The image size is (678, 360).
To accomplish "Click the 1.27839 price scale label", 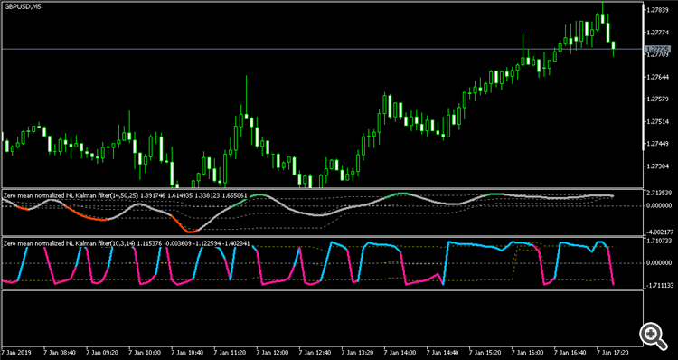I will tap(658, 10).
